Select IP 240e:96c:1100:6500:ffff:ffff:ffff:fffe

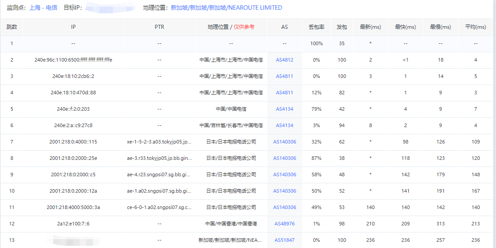73,60
